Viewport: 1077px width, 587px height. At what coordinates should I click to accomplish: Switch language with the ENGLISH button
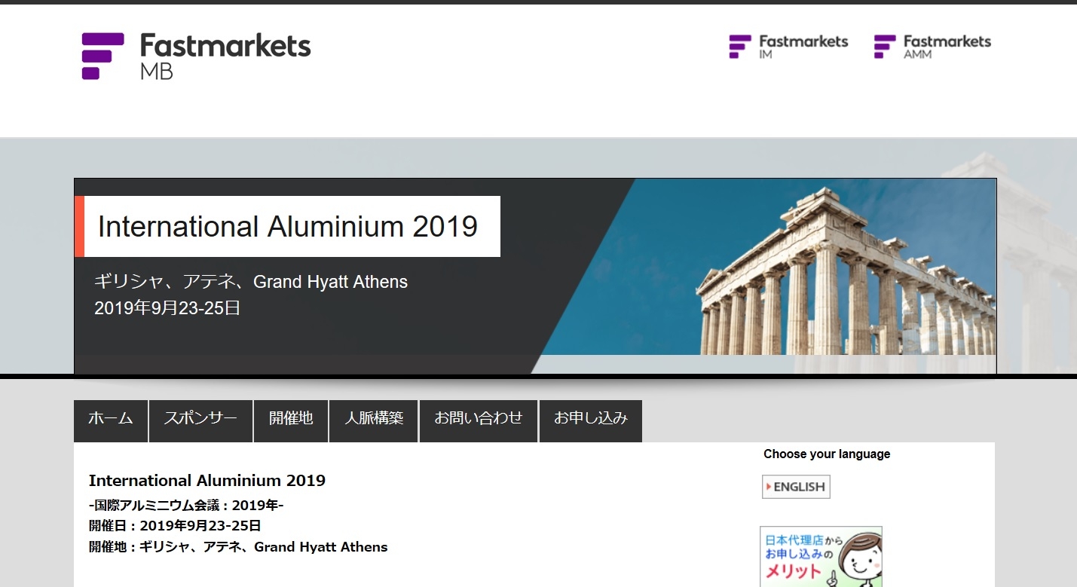click(x=796, y=487)
